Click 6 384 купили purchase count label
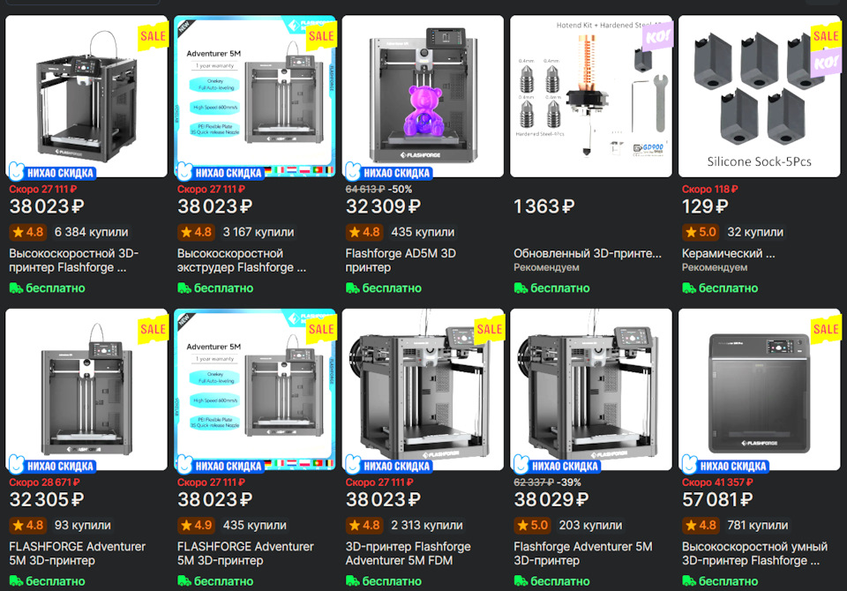Screen dimensions: 847x591 coord(91,232)
